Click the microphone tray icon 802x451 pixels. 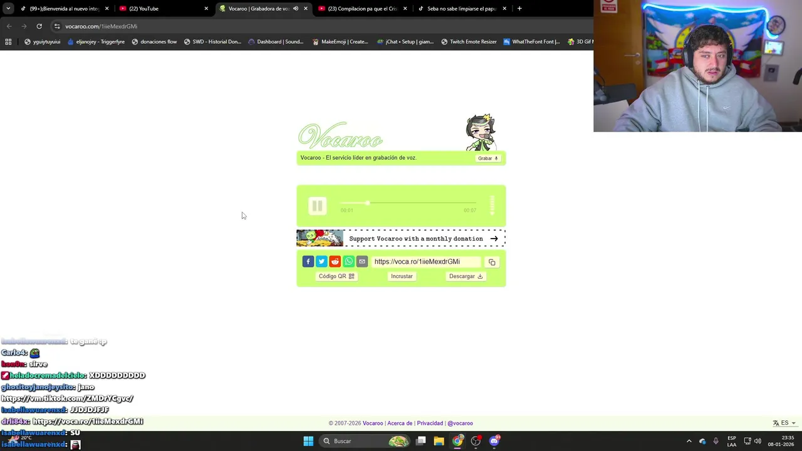point(716,441)
